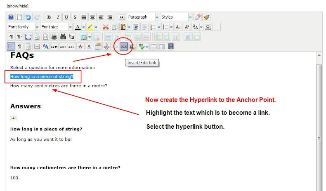Set left-to-right text direction
Screen dimensions: 326x191
11,37
